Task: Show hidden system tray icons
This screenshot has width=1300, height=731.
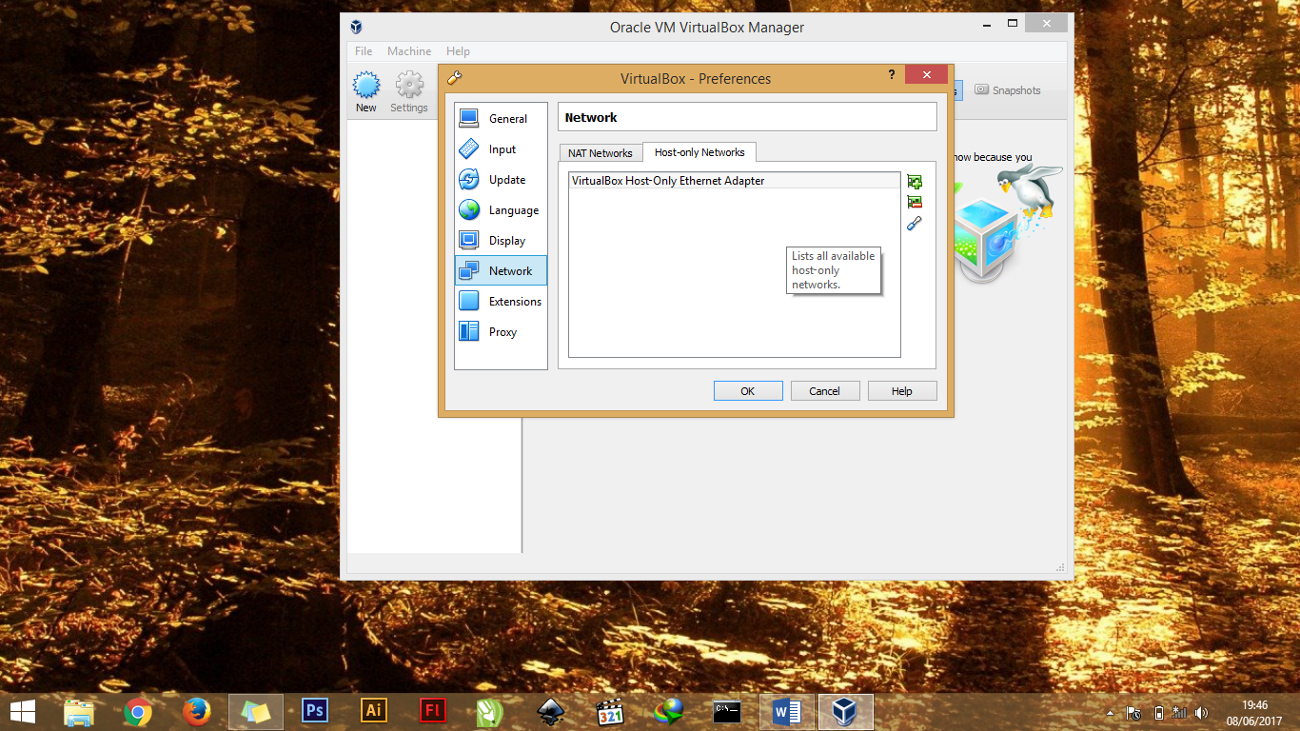Action: click(1110, 712)
